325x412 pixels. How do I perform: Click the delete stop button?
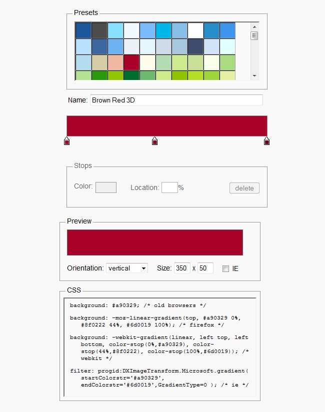(244, 188)
